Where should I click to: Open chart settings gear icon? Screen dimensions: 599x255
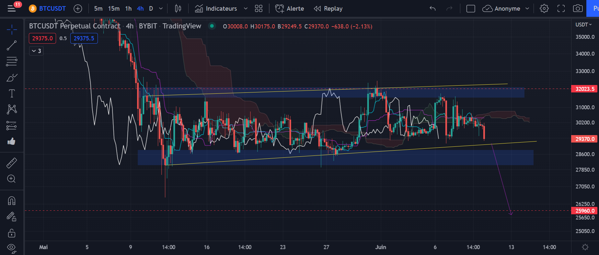(544, 9)
